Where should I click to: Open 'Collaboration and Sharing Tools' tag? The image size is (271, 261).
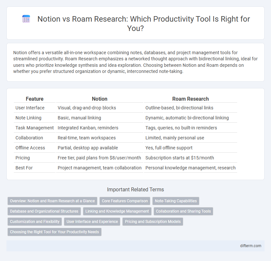(x=183, y=211)
